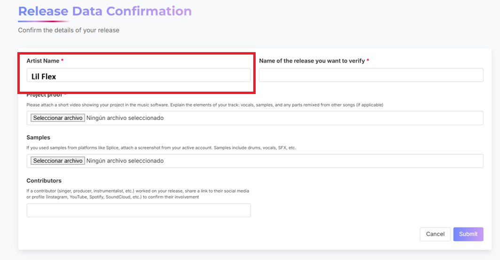This screenshot has width=500, height=260.
Task: Click the Samples section label
Action: click(x=38, y=138)
